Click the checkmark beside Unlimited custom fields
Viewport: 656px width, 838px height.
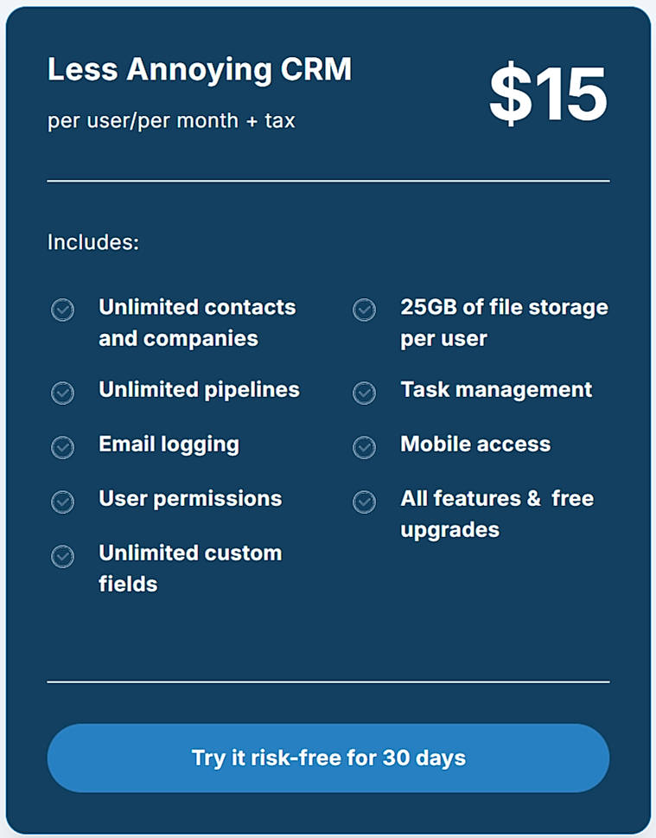[x=62, y=557]
